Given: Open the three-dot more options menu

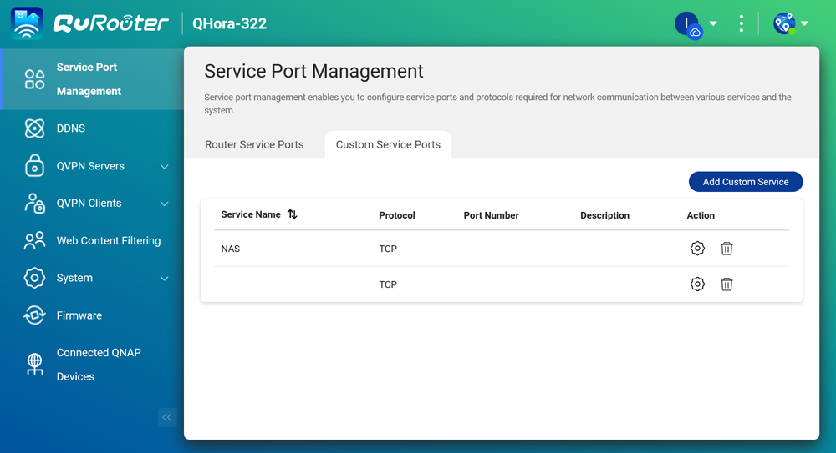Looking at the screenshot, I should (x=741, y=23).
